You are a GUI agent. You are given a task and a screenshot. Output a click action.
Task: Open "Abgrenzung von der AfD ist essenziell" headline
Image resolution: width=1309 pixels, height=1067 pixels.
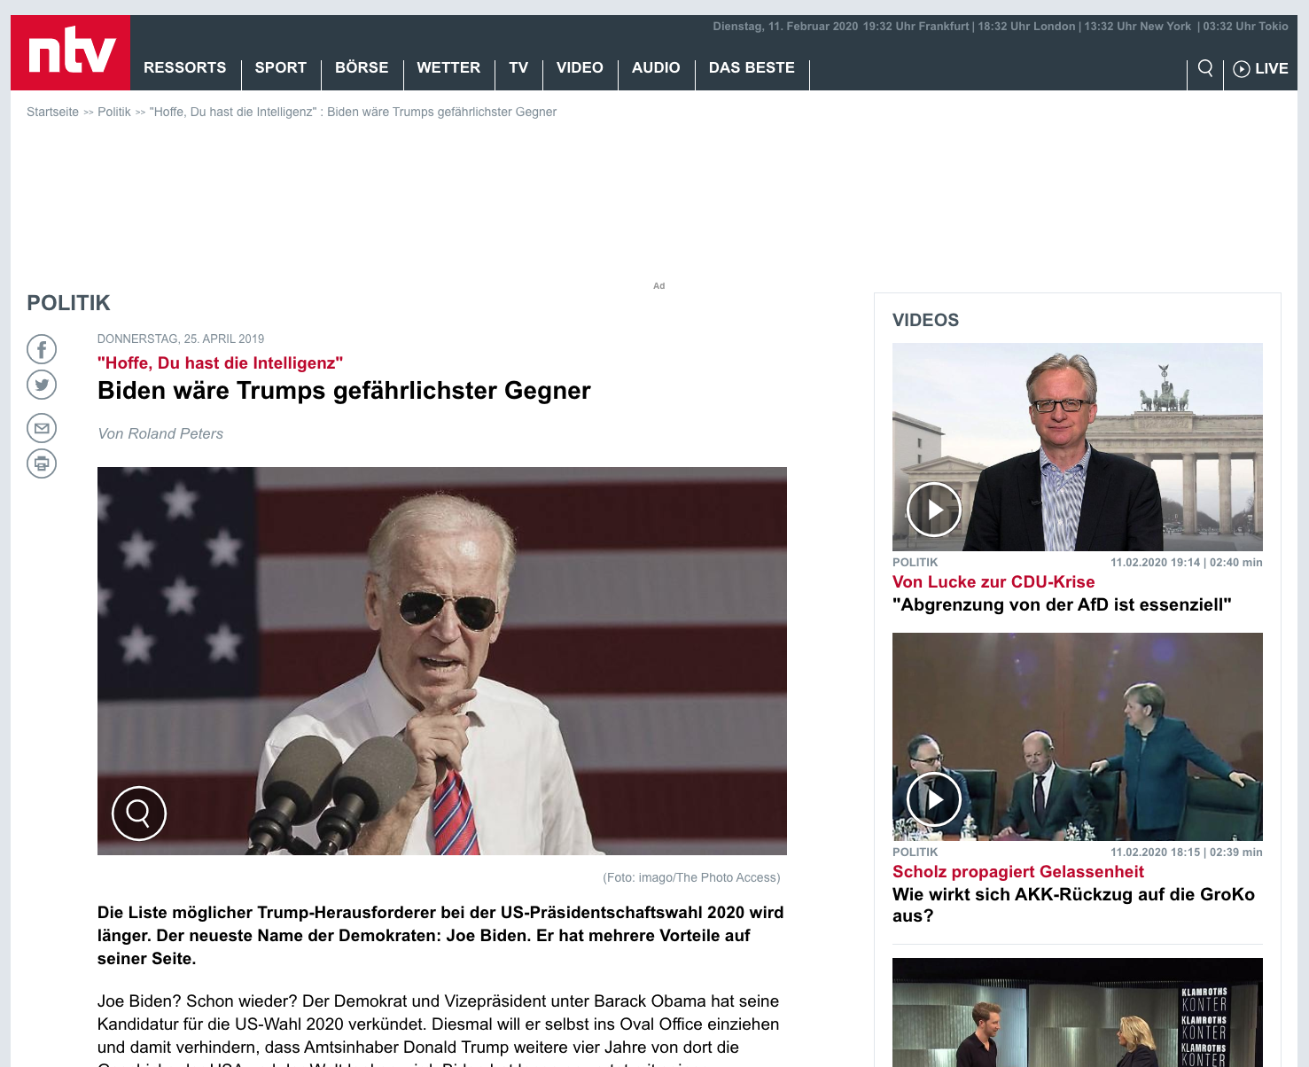(1062, 605)
